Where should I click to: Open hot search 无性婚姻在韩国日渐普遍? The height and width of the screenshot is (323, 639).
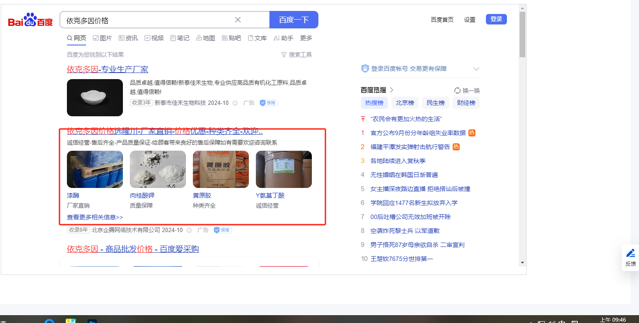pos(404,175)
